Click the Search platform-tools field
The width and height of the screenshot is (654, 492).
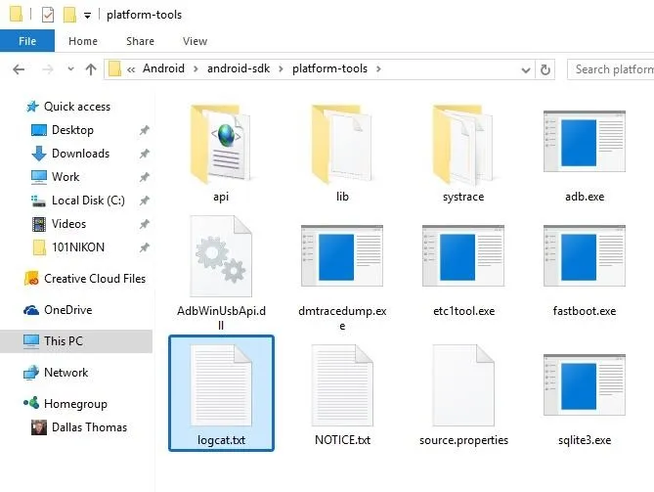[x=611, y=69]
